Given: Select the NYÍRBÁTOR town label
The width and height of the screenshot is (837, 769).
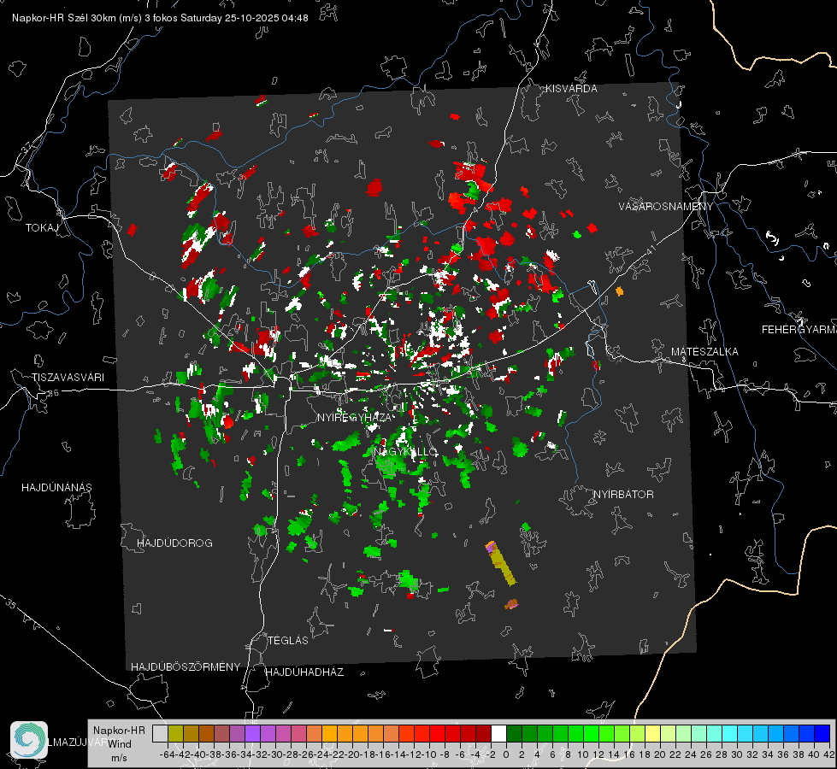Looking at the screenshot, I should [x=623, y=495].
